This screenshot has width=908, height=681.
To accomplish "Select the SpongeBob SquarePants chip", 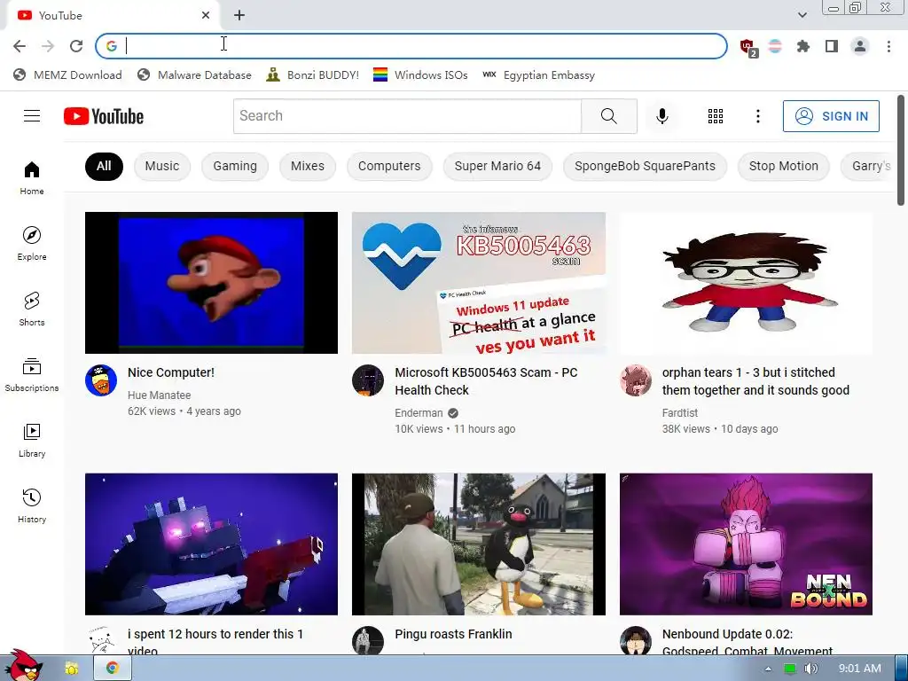I will point(645,166).
